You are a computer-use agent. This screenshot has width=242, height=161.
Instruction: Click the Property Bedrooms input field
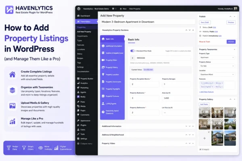point(144,98)
